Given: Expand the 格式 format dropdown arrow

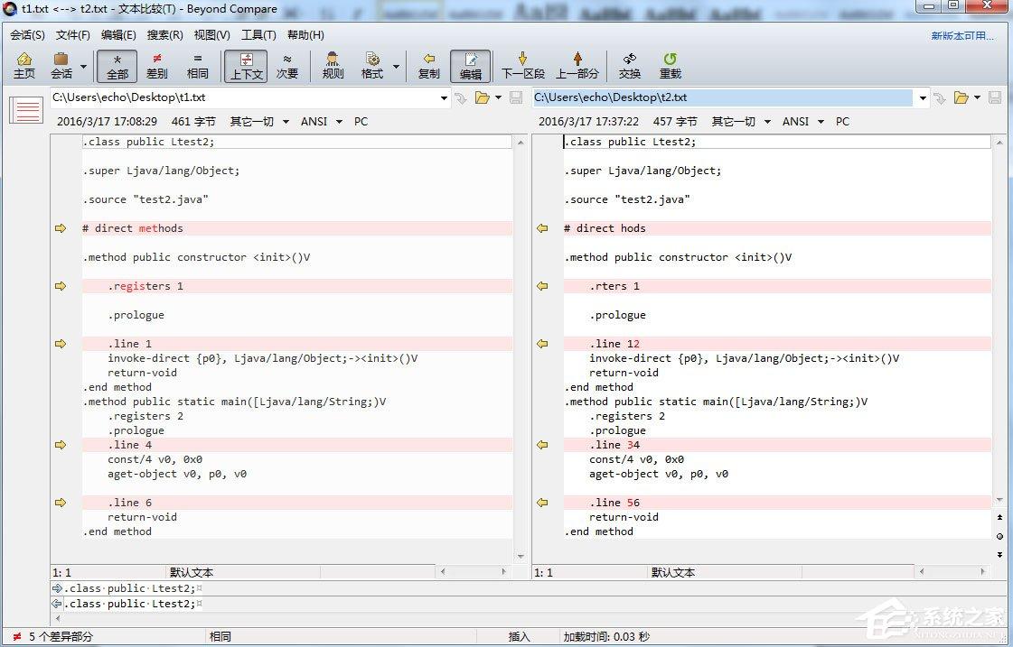Looking at the screenshot, I should 396,67.
